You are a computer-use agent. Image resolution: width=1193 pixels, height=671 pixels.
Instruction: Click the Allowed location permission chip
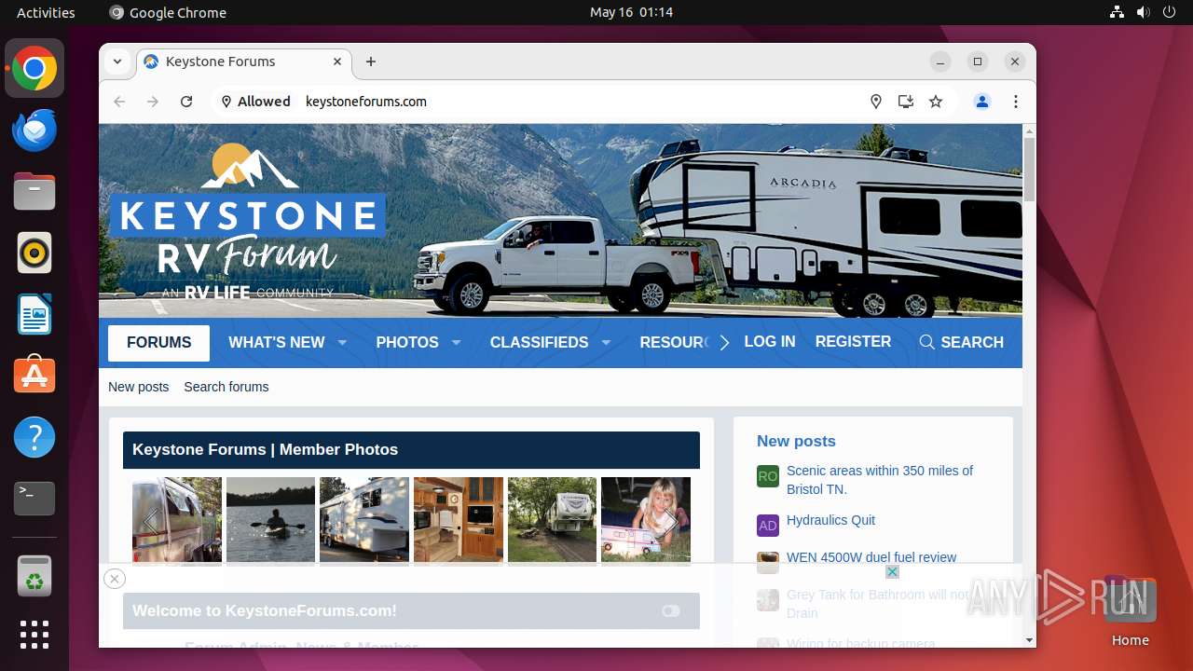[x=255, y=102]
